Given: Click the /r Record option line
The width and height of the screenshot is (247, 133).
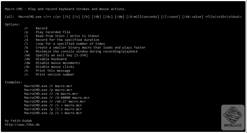Looking at the screenshot, I should 36,28.
